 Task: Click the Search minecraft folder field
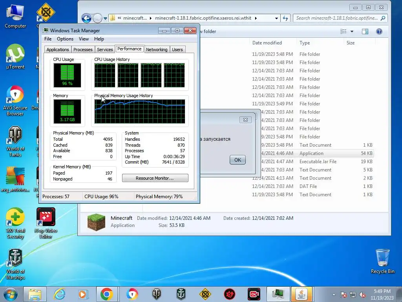pyautogui.click(x=340, y=18)
